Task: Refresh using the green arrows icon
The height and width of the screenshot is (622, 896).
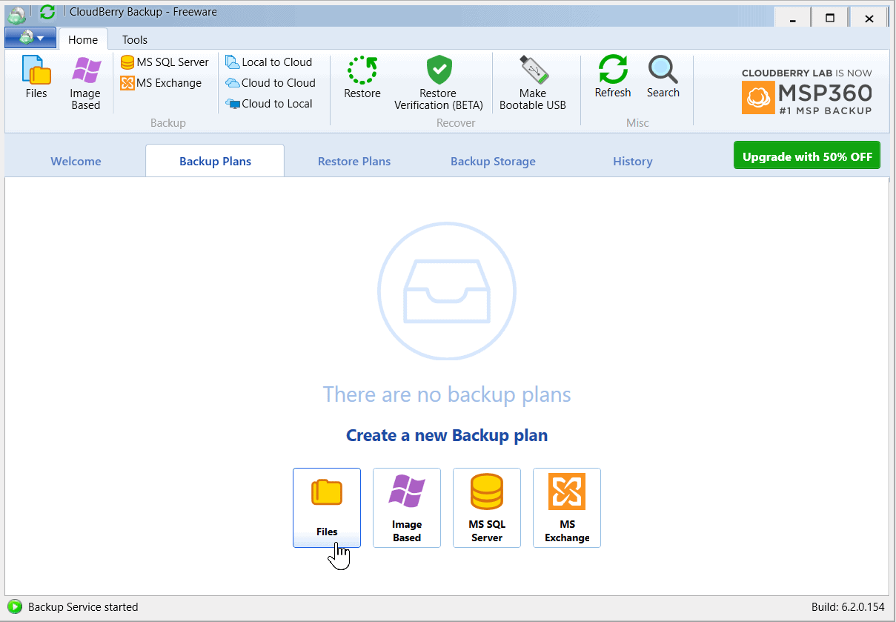Action: coord(613,77)
